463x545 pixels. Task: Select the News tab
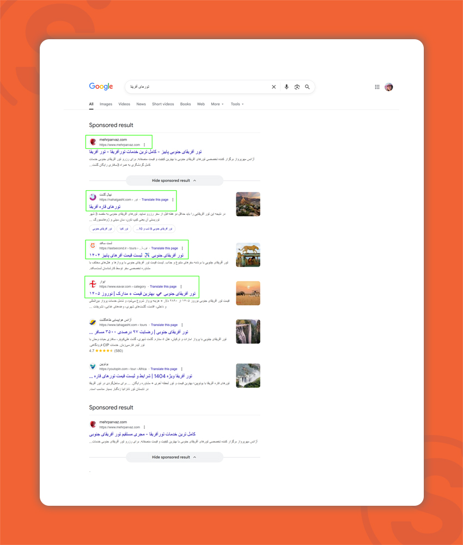[x=141, y=104]
